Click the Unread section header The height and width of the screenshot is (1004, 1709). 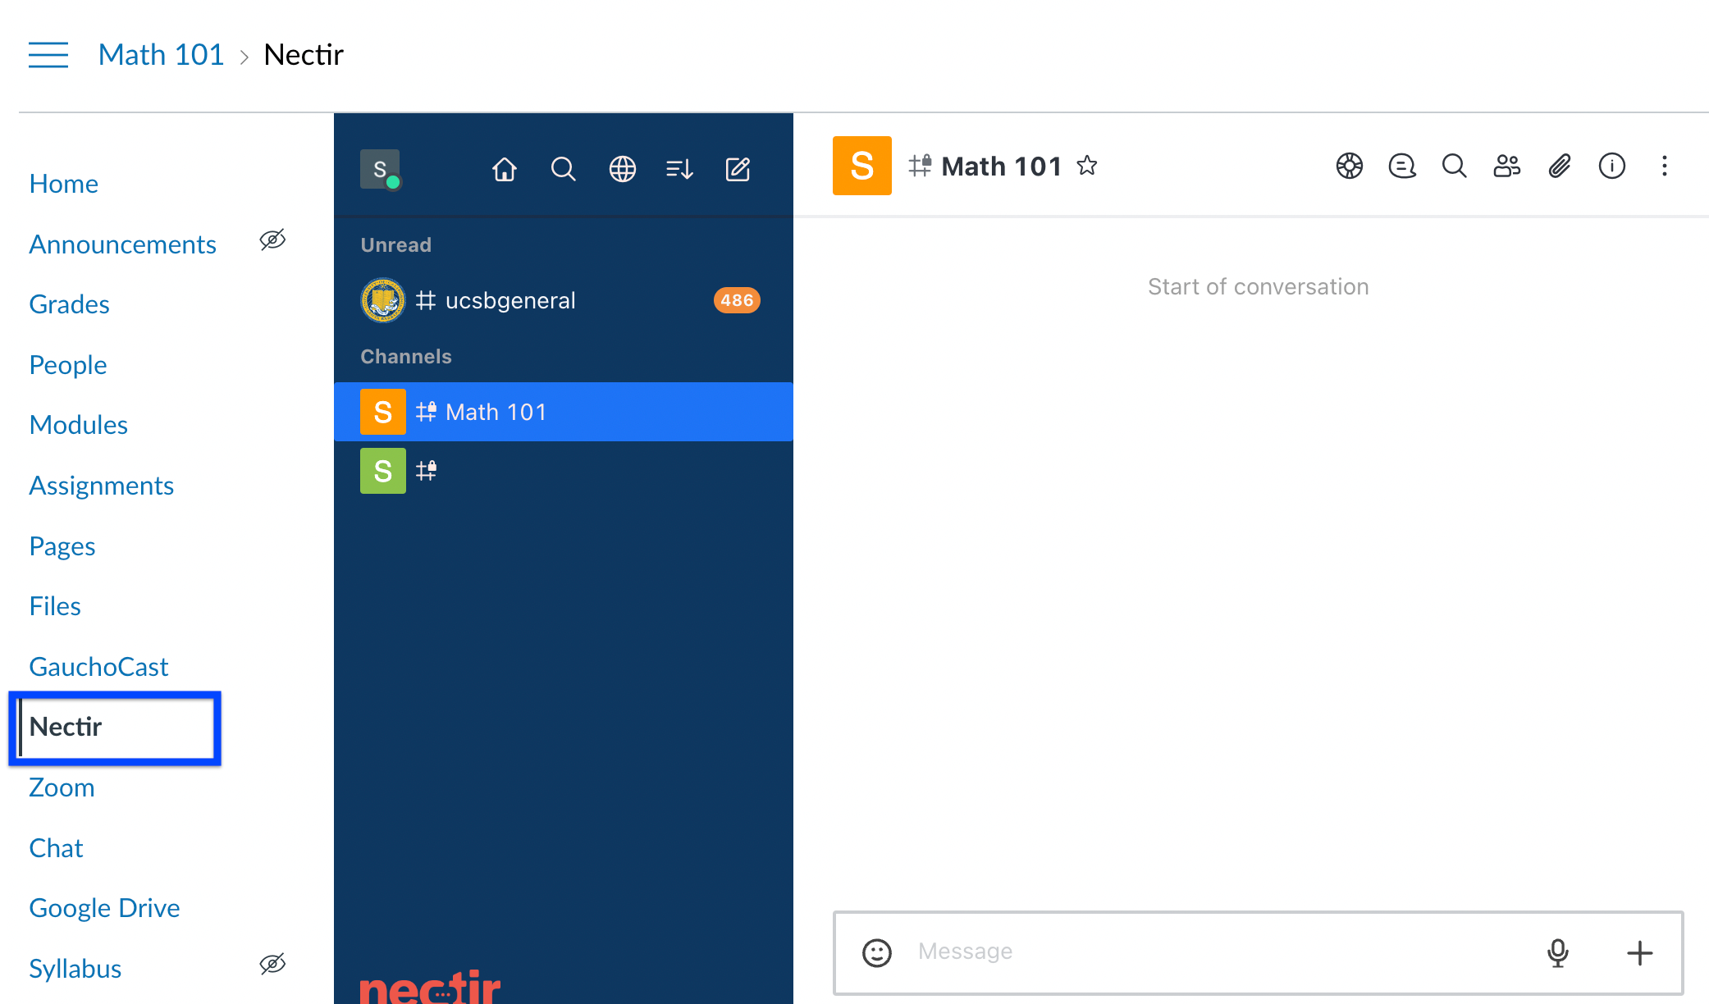point(396,244)
